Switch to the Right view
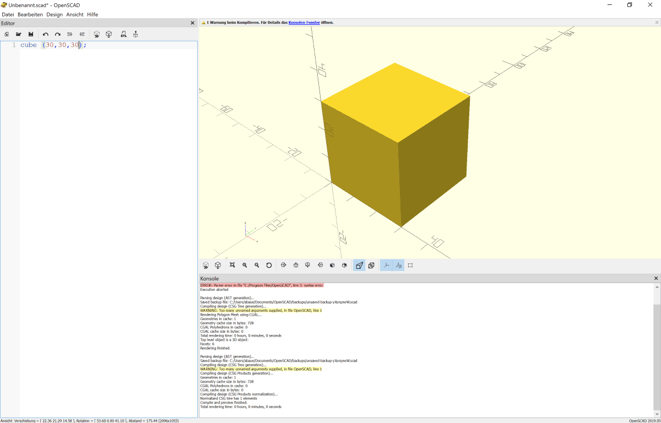Screen dimensions: 661x423 tap(284, 265)
